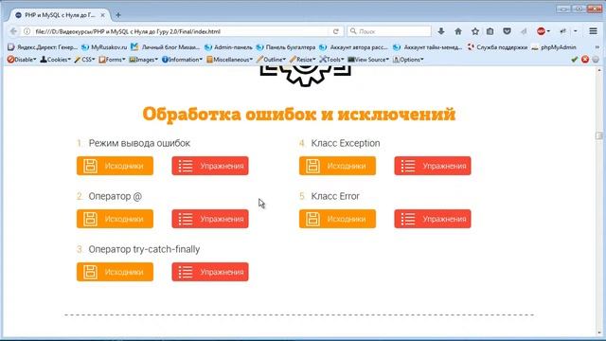Viewport: 606px width, 341px height.
Task: Open the Images dropdown menu
Action: [x=143, y=60]
